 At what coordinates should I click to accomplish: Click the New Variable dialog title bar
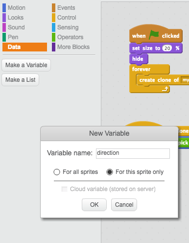[109, 133]
